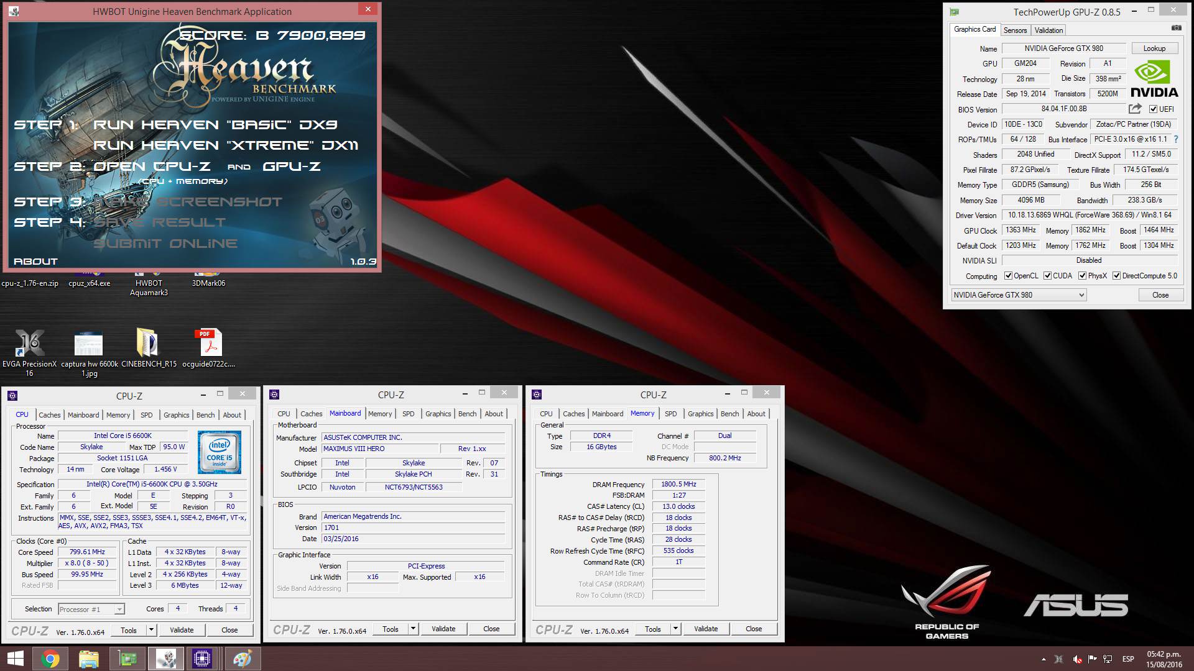Screen dimensions: 1194x671
Task: Click the 3DMark06 desktop icon label
Action: pos(208,283)
